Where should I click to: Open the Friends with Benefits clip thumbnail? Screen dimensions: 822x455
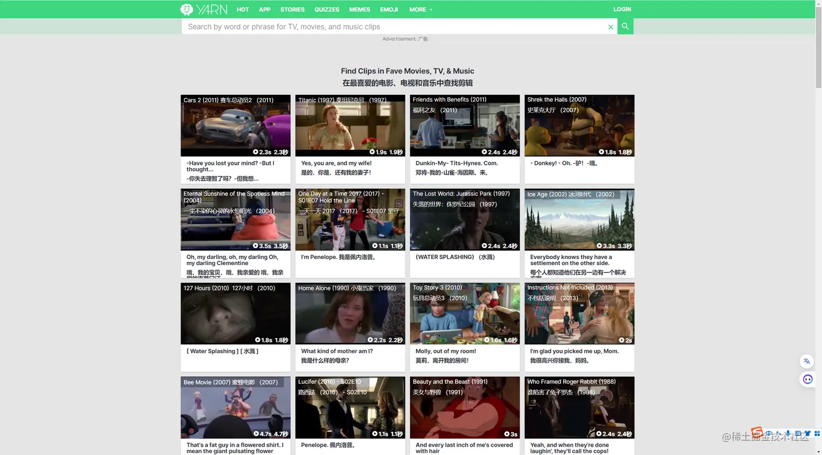tap(465, 126)
